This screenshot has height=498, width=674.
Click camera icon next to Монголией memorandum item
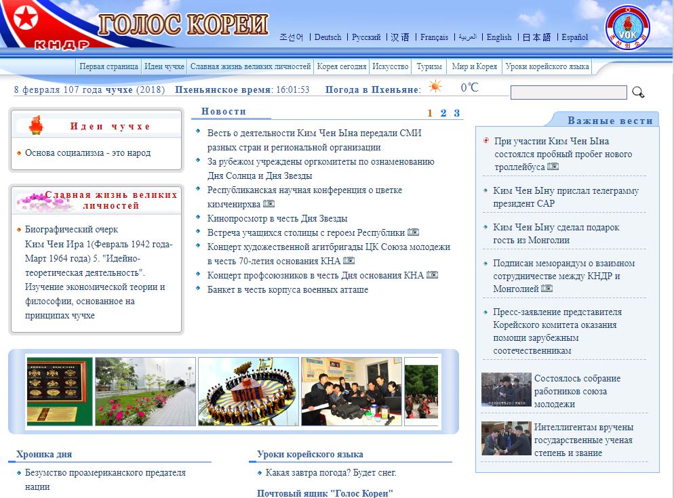pyautogui.click(x=547, y=289)
